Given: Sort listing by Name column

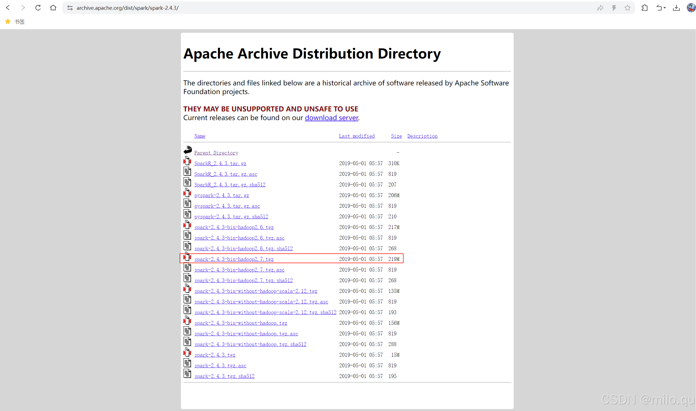Looking at the screenshot, I should click(200, 136).
